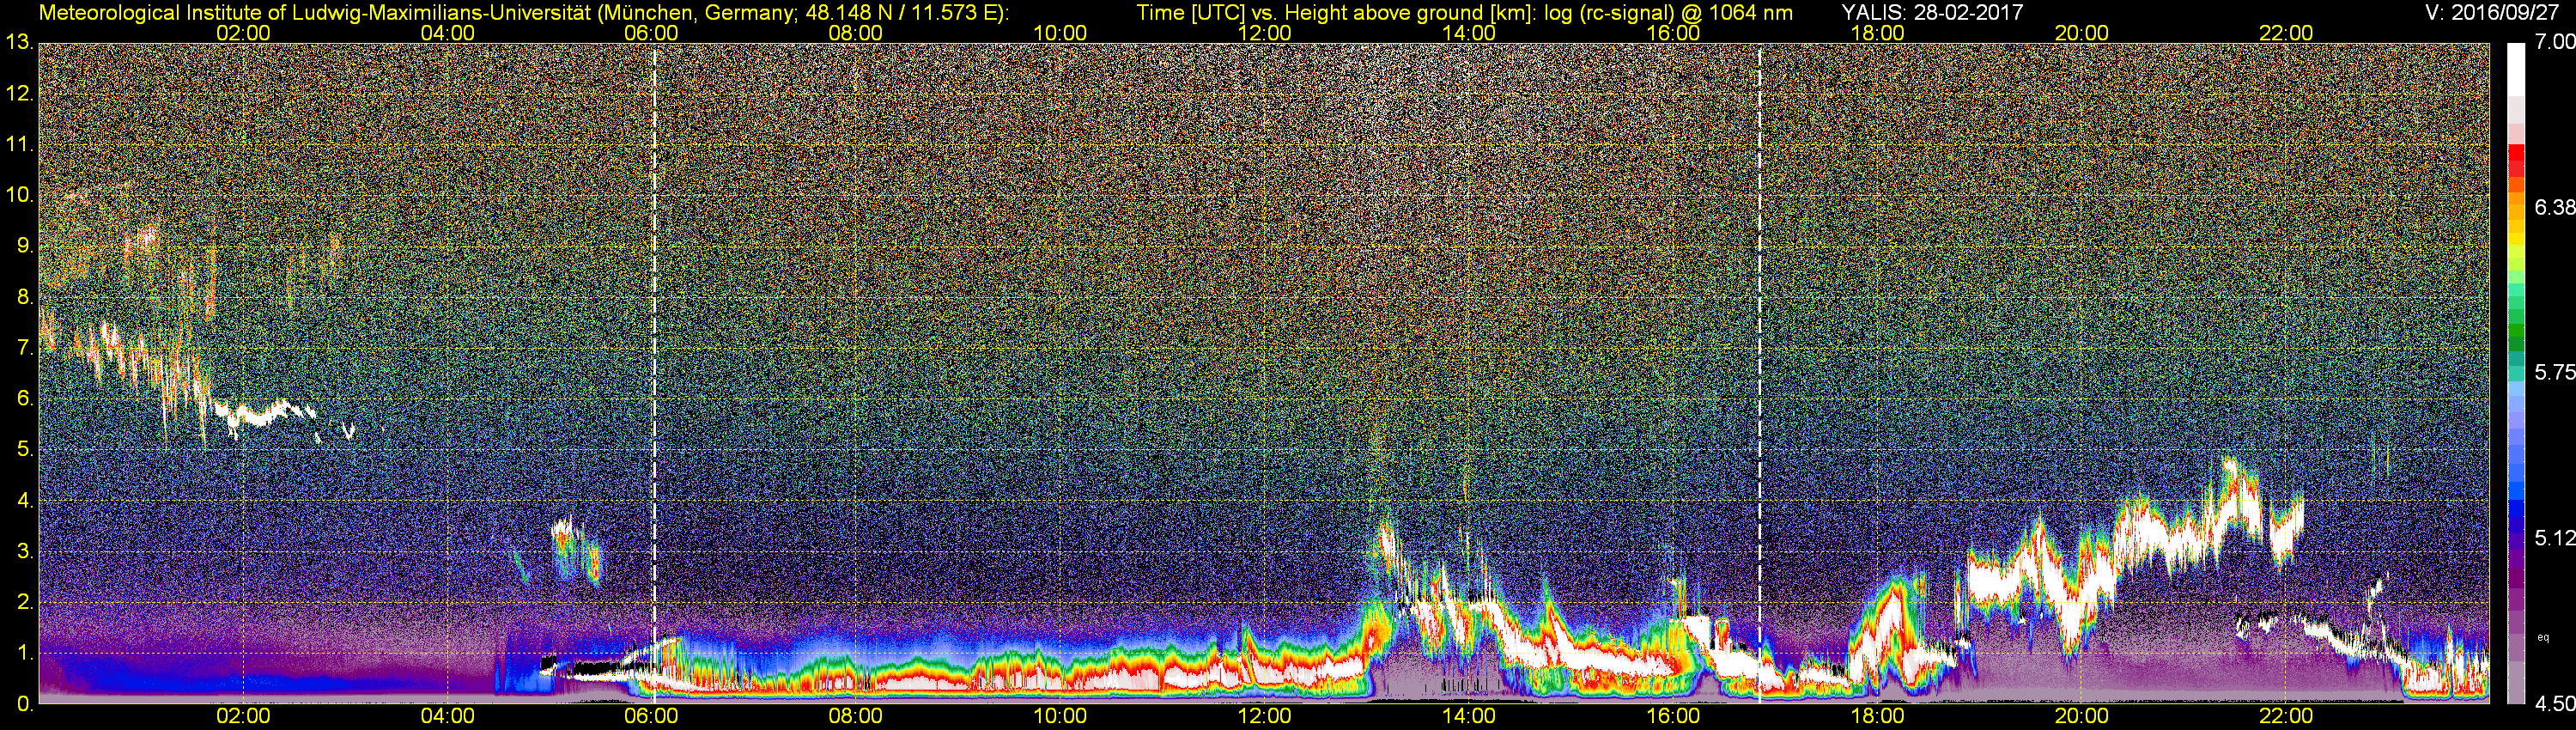The height and width of the screenshot is (730, 2576).
Task: Click the 18:00 label on the bottom time axis
Action: click(x=1877, y=716)
